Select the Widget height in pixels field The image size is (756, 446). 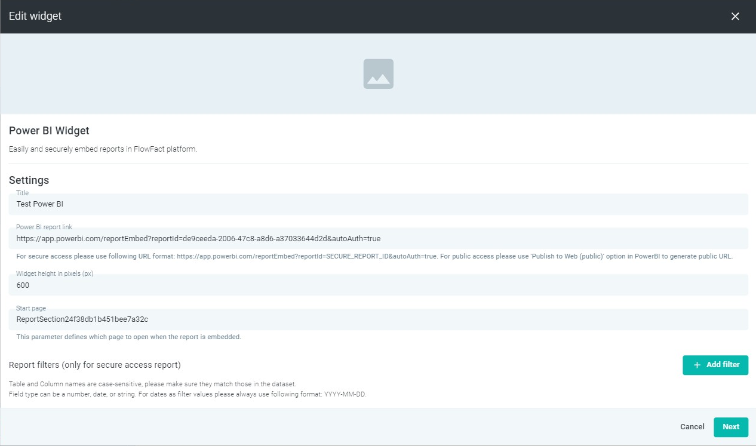pos(379,285)
